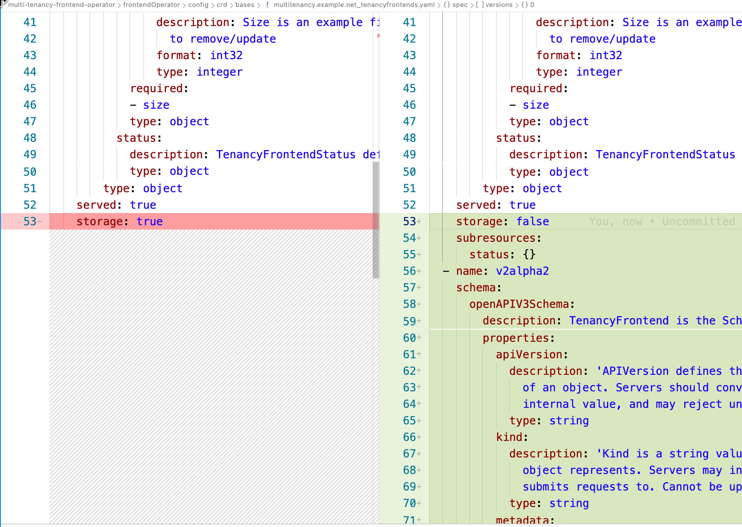Select the crd breadcrumb segment
Viewport: 742px width, 527px height.
[x=222, y=5]
